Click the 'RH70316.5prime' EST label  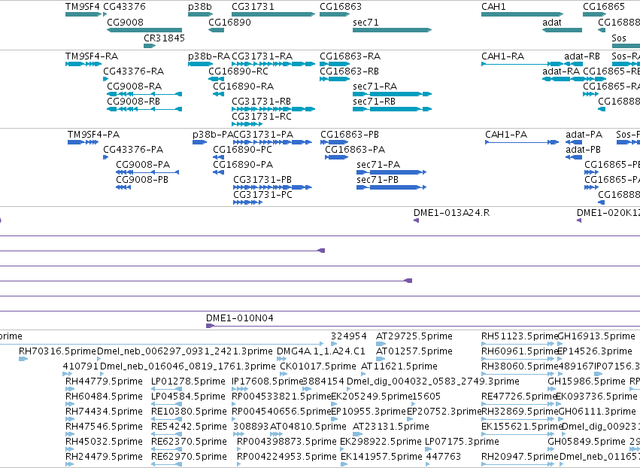58,351
